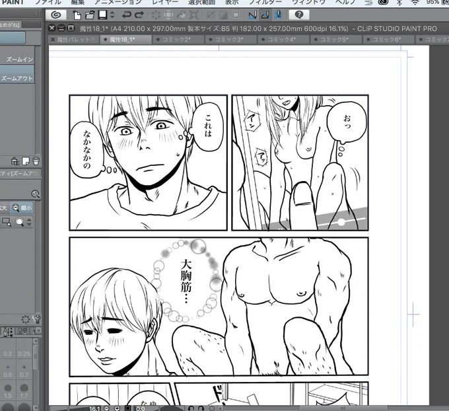Open the アニメーション menu
The height and width of the screenshot is (411, 449).
click(x=118, y=2)
